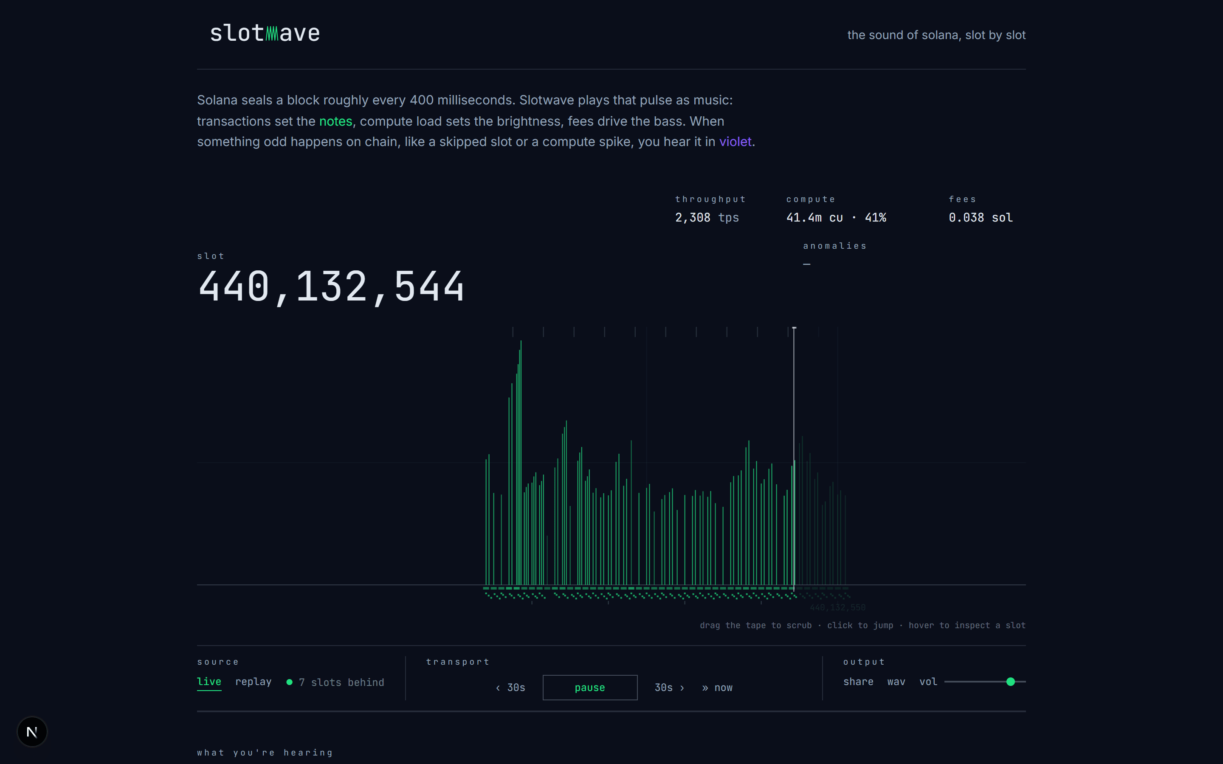Click the '7 slots behind' status text
The width and height of the screenshot is (1223, 764).
(341, 682)
